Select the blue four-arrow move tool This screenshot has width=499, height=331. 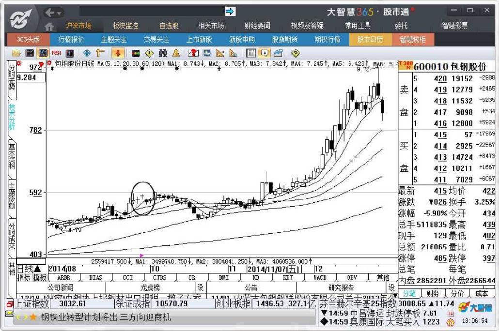point(87,53)
